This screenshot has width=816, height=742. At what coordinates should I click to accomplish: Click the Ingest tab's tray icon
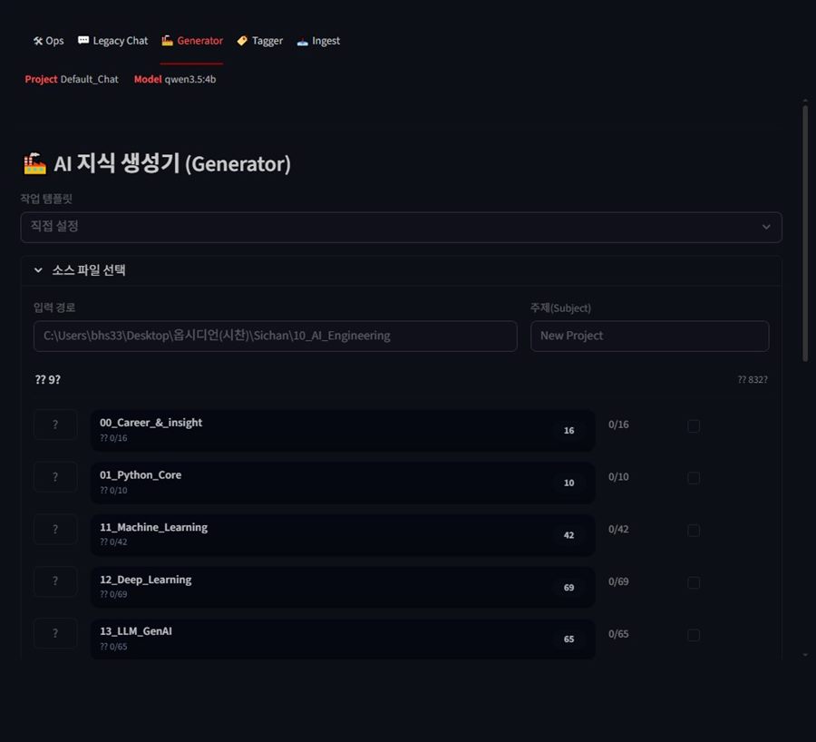303,41
